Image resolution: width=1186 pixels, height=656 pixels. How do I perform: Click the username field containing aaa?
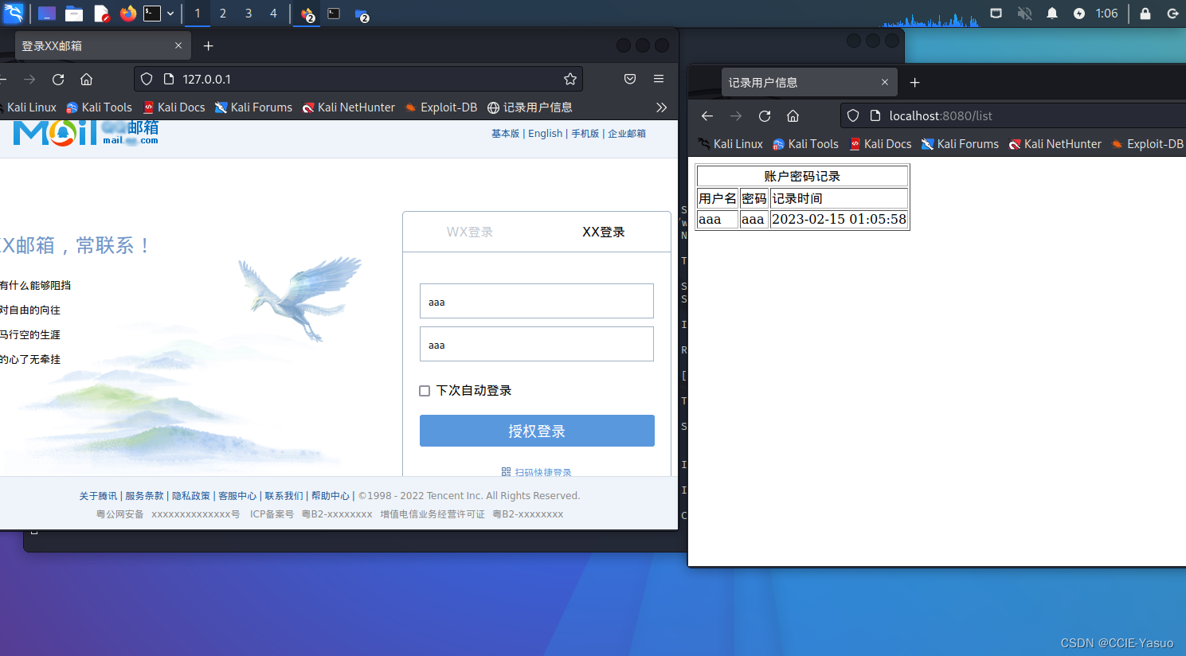coord(537,301)
